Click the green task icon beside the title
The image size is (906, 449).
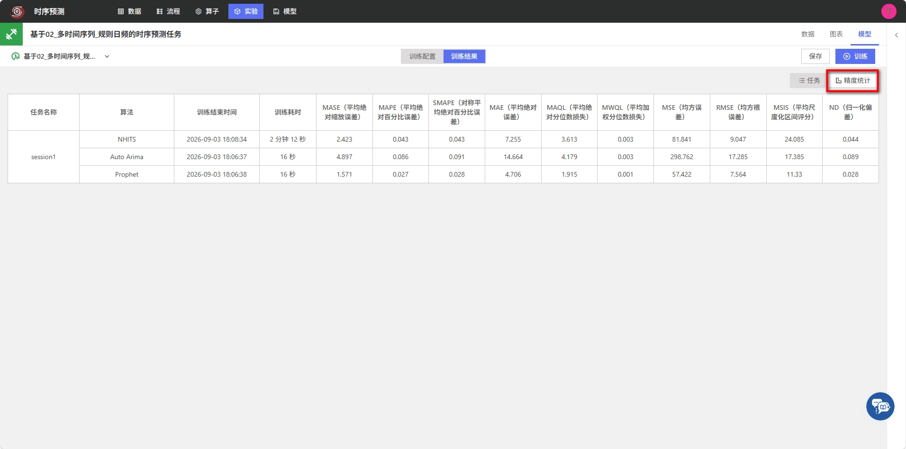pyautogui.click(x=11, y=34)
